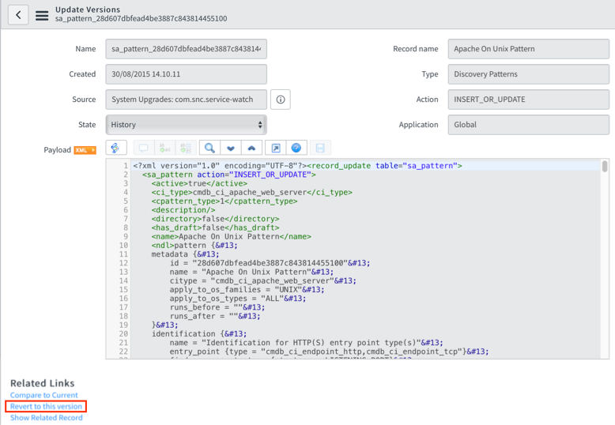
Task: Click the runs_after line
Action: click(x=215, y=316)
